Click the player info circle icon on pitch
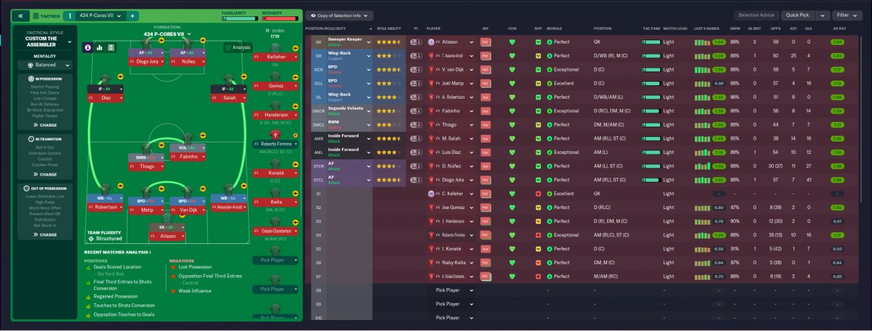The height and width of the screenshot is (331, 872). [x=88, y=48]
